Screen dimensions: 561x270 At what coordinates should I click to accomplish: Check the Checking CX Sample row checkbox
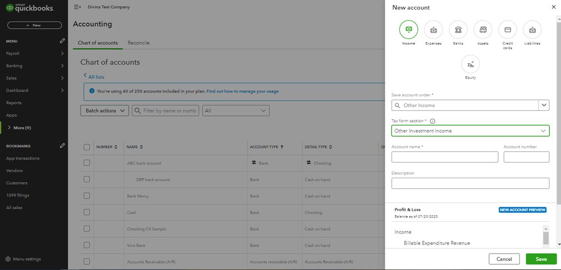pos(86,229)
